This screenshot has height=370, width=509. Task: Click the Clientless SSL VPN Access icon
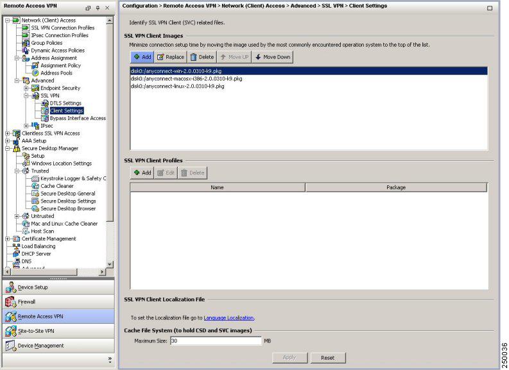click(x=17, y=133)
